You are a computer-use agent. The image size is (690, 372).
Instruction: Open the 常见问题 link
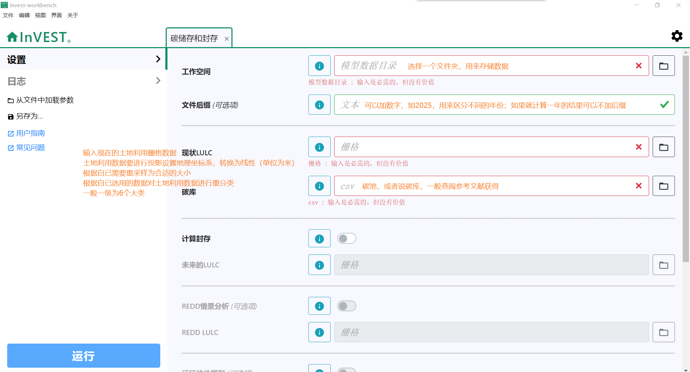[26, 148]
